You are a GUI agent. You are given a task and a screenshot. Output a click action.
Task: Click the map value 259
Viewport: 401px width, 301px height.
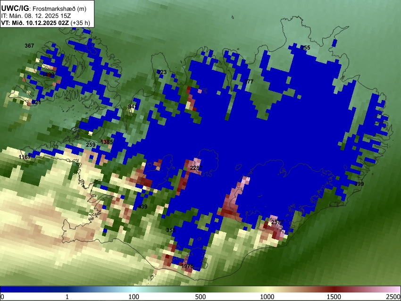(x=91, y=145)
